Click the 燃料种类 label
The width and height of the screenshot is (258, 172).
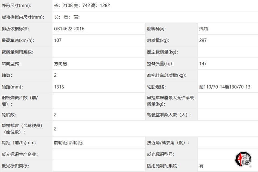click(157, 29)
